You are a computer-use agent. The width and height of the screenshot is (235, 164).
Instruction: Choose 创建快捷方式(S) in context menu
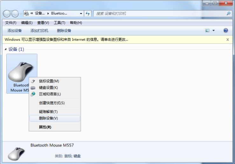[x=55, y=103]
